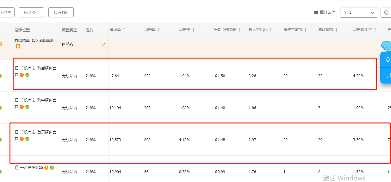Click question mark icon for 购中猜你喜欢
This screenshot has height=182, width=391.
22,107
